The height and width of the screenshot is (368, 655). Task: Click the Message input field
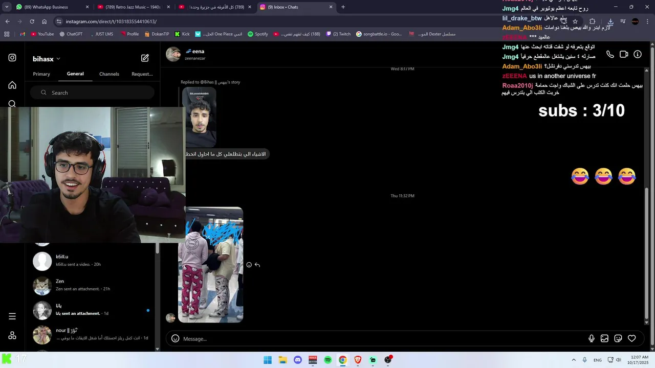click(x=384, y=338)
